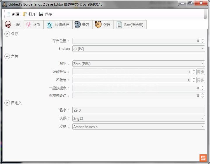This screenshot has height=164, width=210.
Task: Click the 新建 (New) toolbar icon
Action: 9,14
